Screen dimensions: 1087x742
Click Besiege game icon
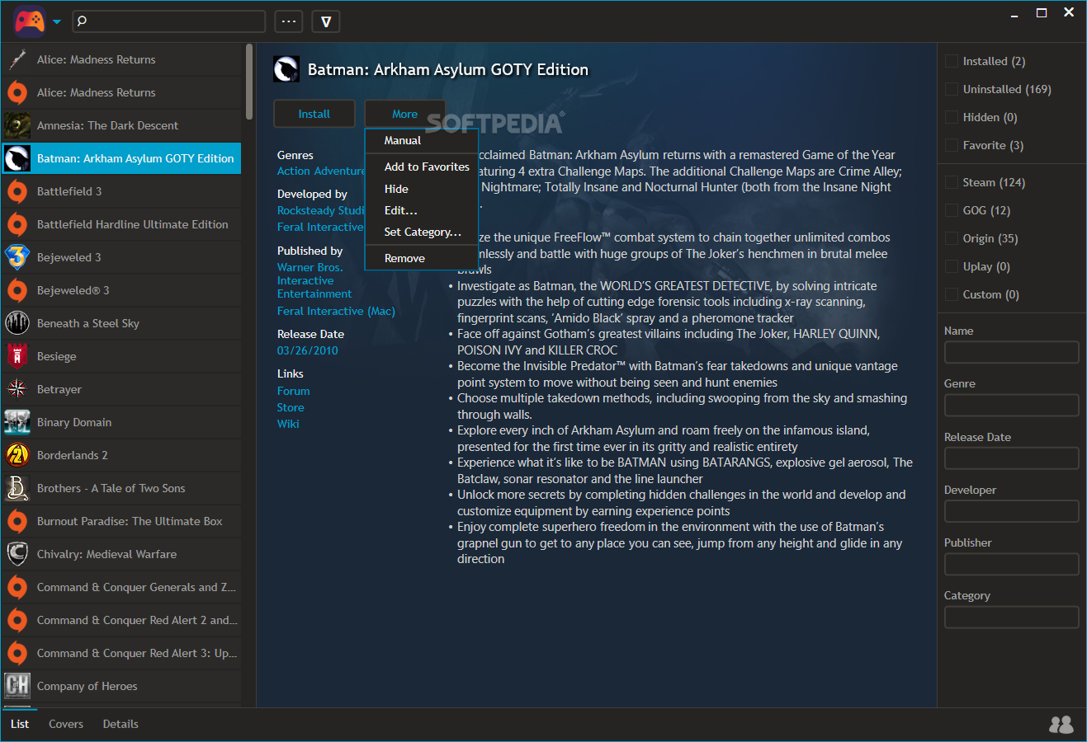pyautogui.click(x=17, y=356)
